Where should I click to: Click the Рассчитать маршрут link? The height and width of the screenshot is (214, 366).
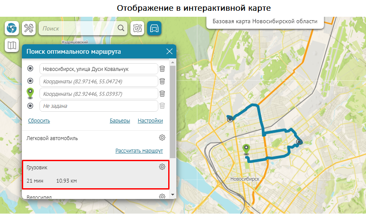[139, 151]
